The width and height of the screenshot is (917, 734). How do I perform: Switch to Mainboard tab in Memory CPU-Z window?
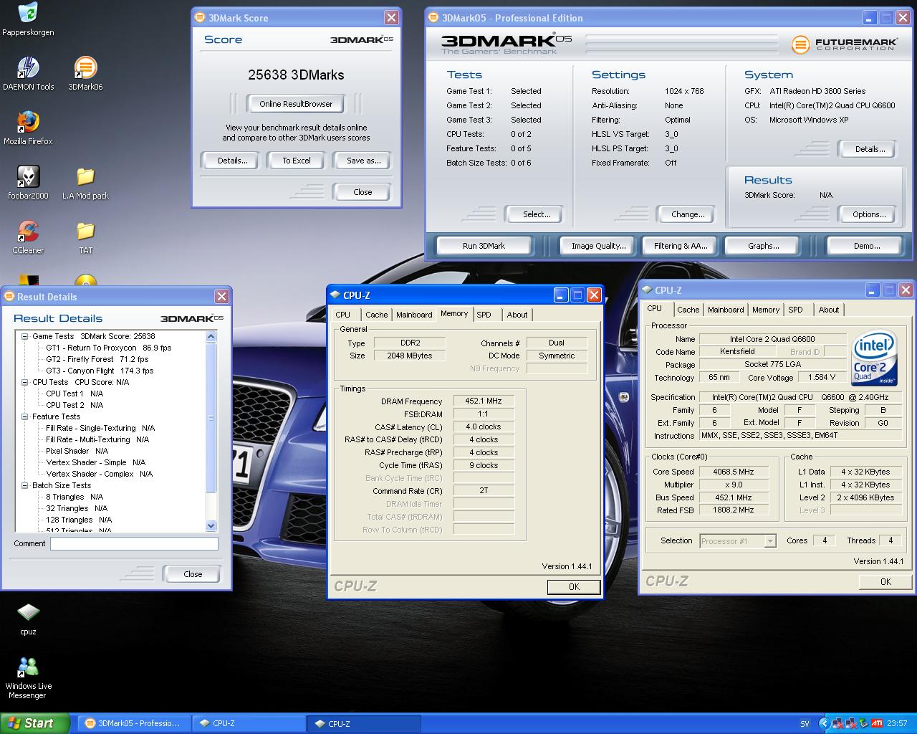(x=414, y=315)
